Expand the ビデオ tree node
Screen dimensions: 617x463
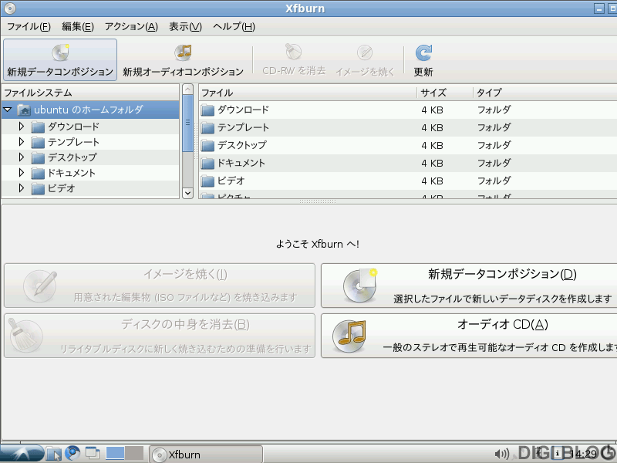pos(22,188)
